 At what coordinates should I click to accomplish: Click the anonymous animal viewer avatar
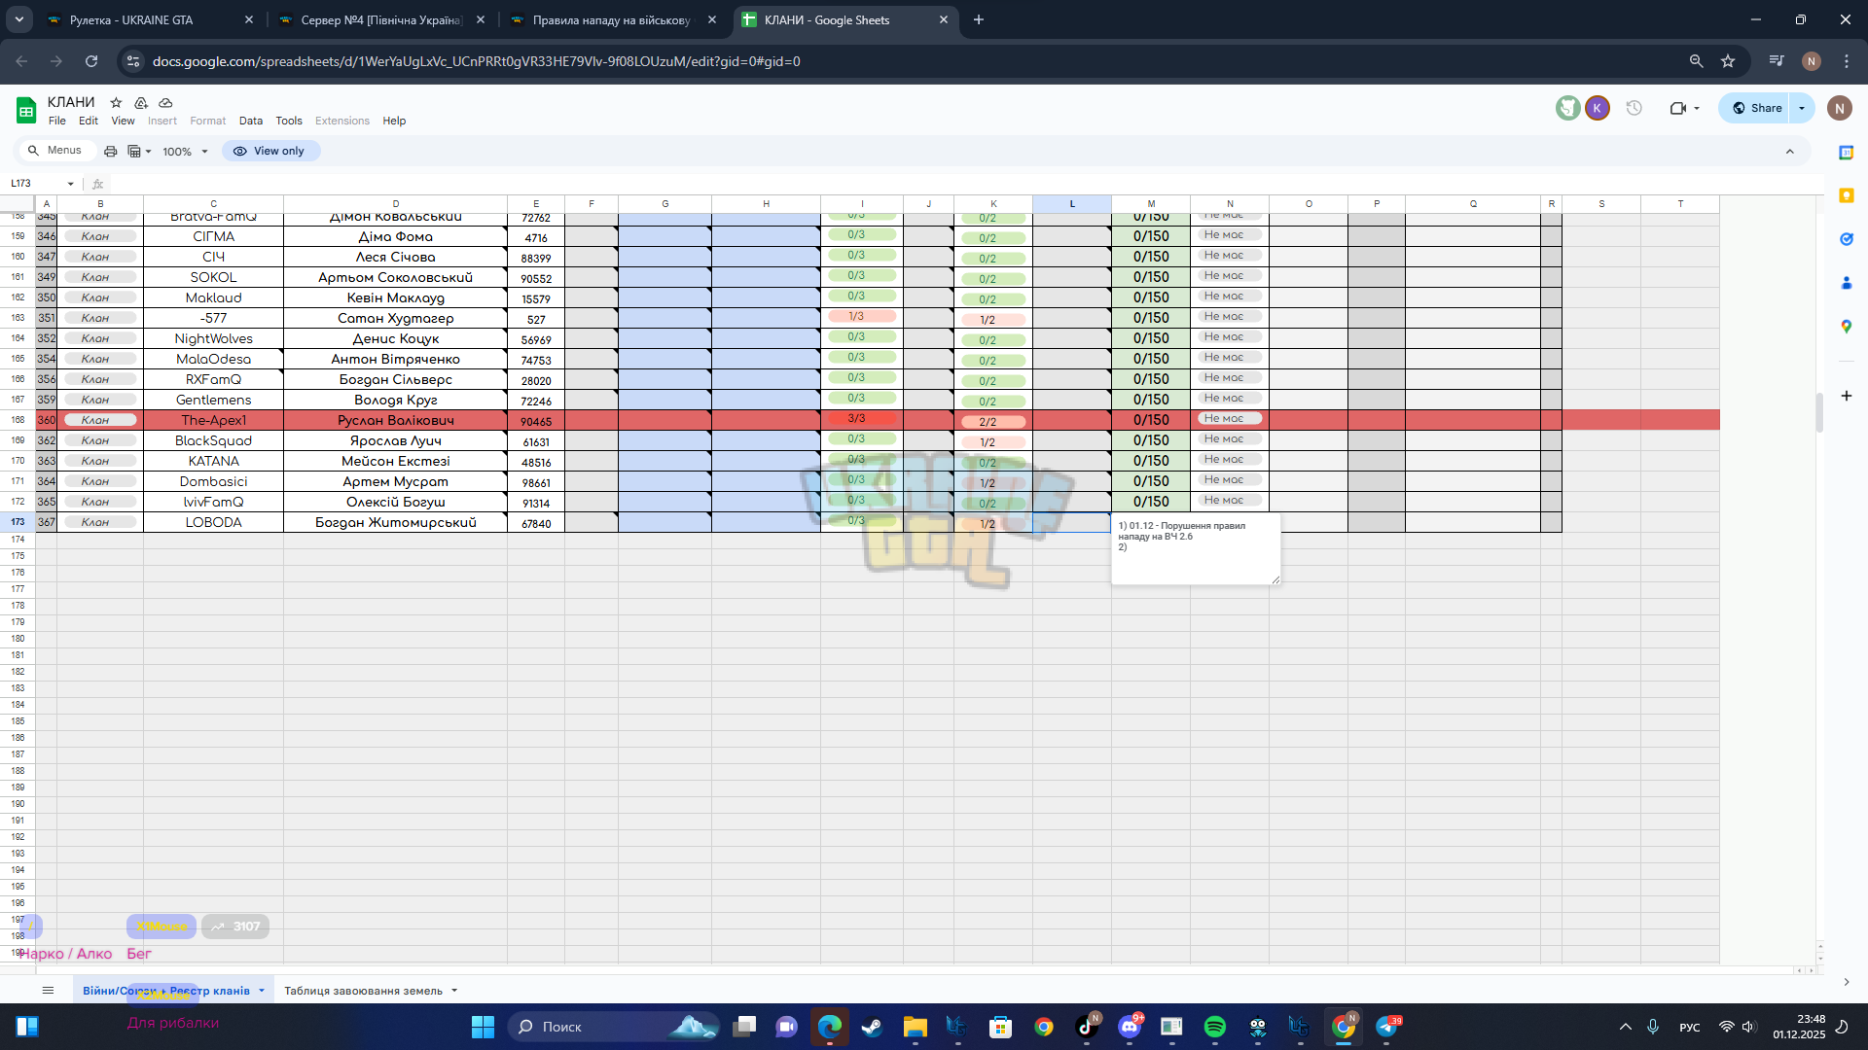click(1567, 108)
